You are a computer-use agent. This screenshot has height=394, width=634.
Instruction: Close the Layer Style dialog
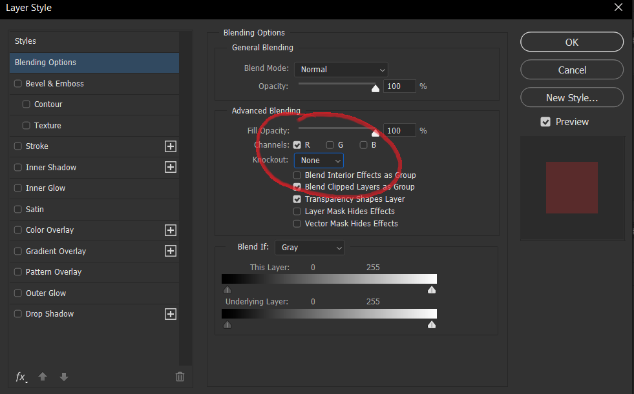(x=618, y=7)
